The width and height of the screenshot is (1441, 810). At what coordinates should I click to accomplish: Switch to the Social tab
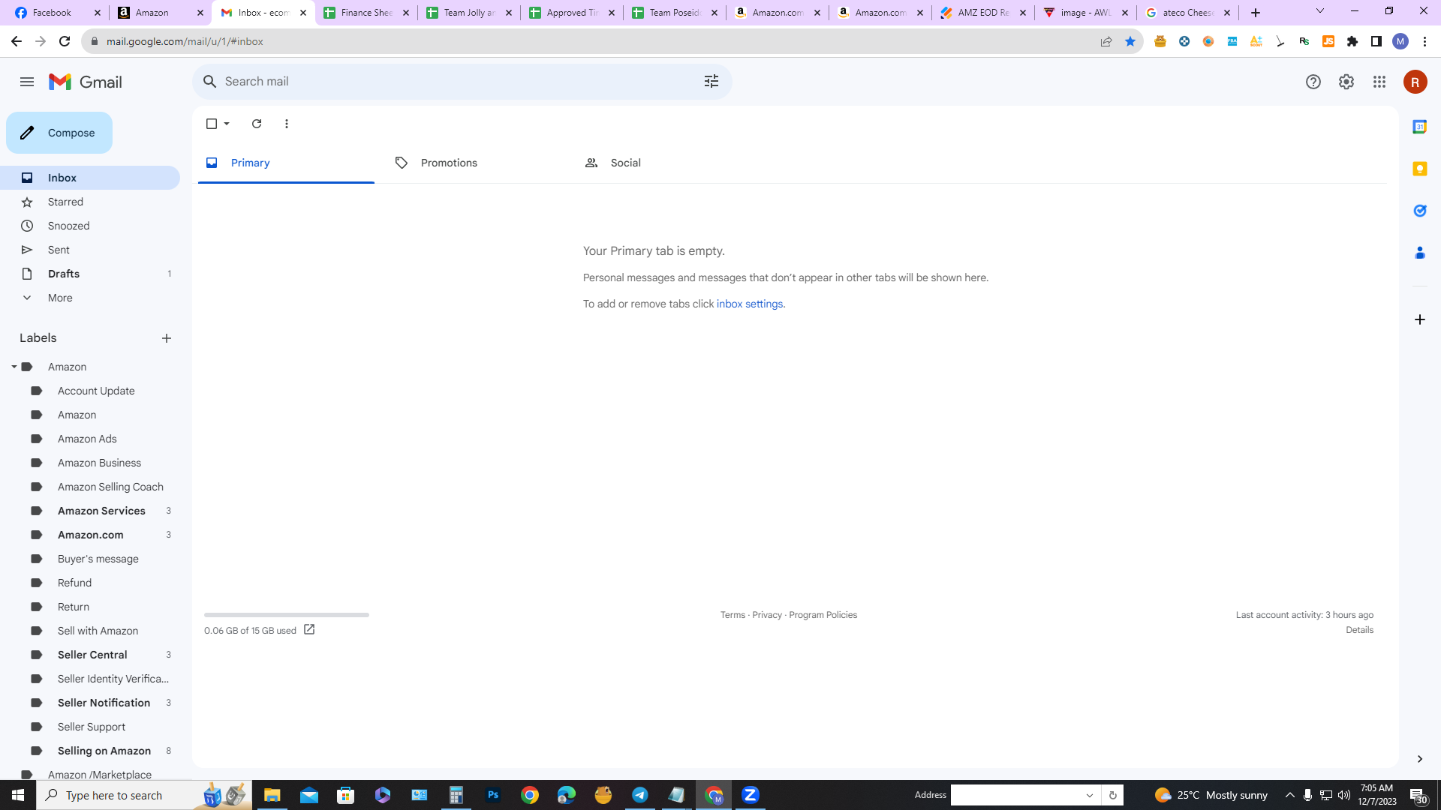pos(665,163)
